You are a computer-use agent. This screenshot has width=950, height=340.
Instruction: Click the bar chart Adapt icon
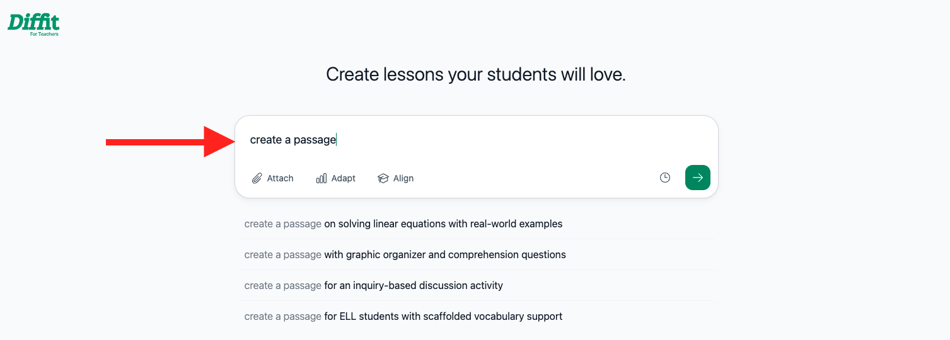pyautogui.click(x=321, y=178)
